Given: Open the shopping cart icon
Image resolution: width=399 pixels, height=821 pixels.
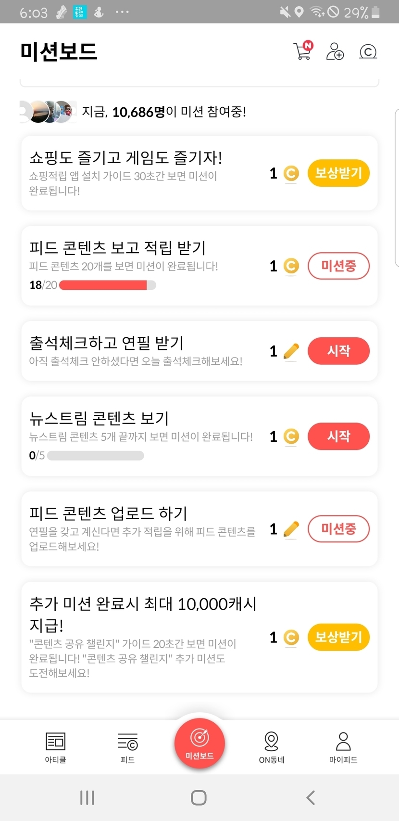Looking at the screenshot, I should coord(303,51).
